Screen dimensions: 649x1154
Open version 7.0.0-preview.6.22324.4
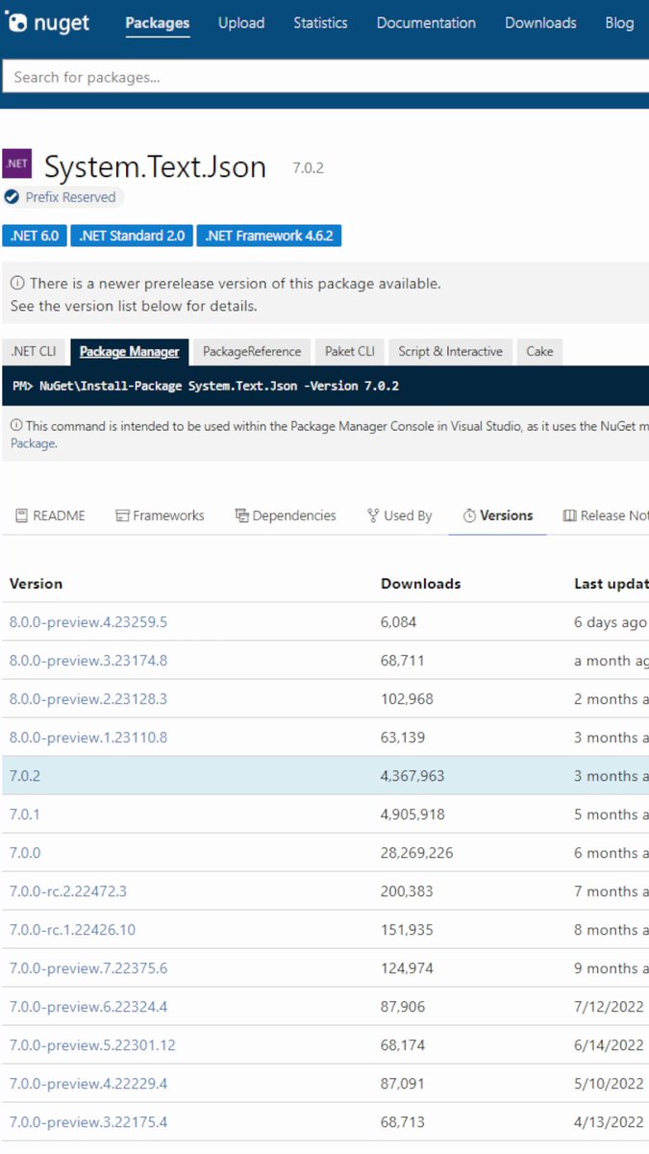point(88,1007)
